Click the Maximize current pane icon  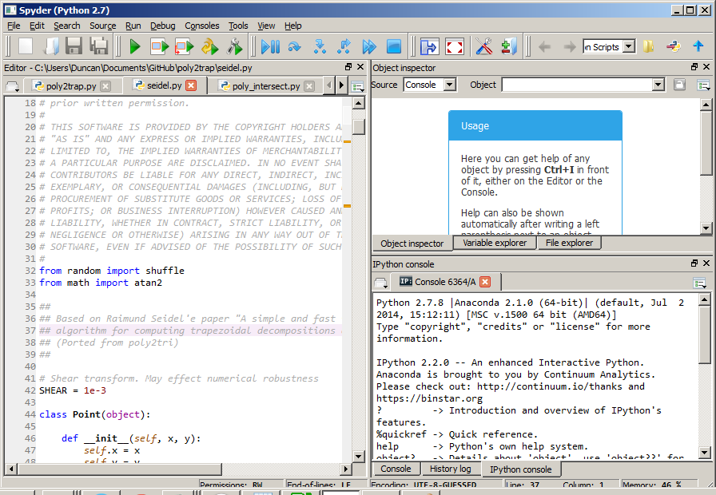pyautogui.click(x=429, y=47)
